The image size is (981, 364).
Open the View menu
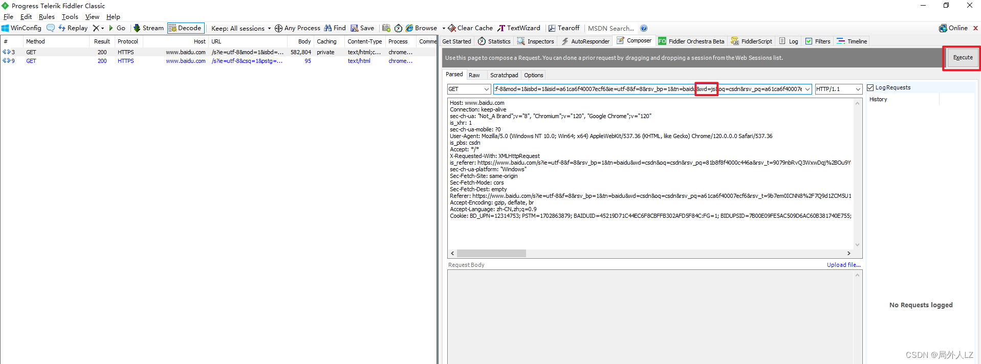pyautogui.click(x=92, y=17)
